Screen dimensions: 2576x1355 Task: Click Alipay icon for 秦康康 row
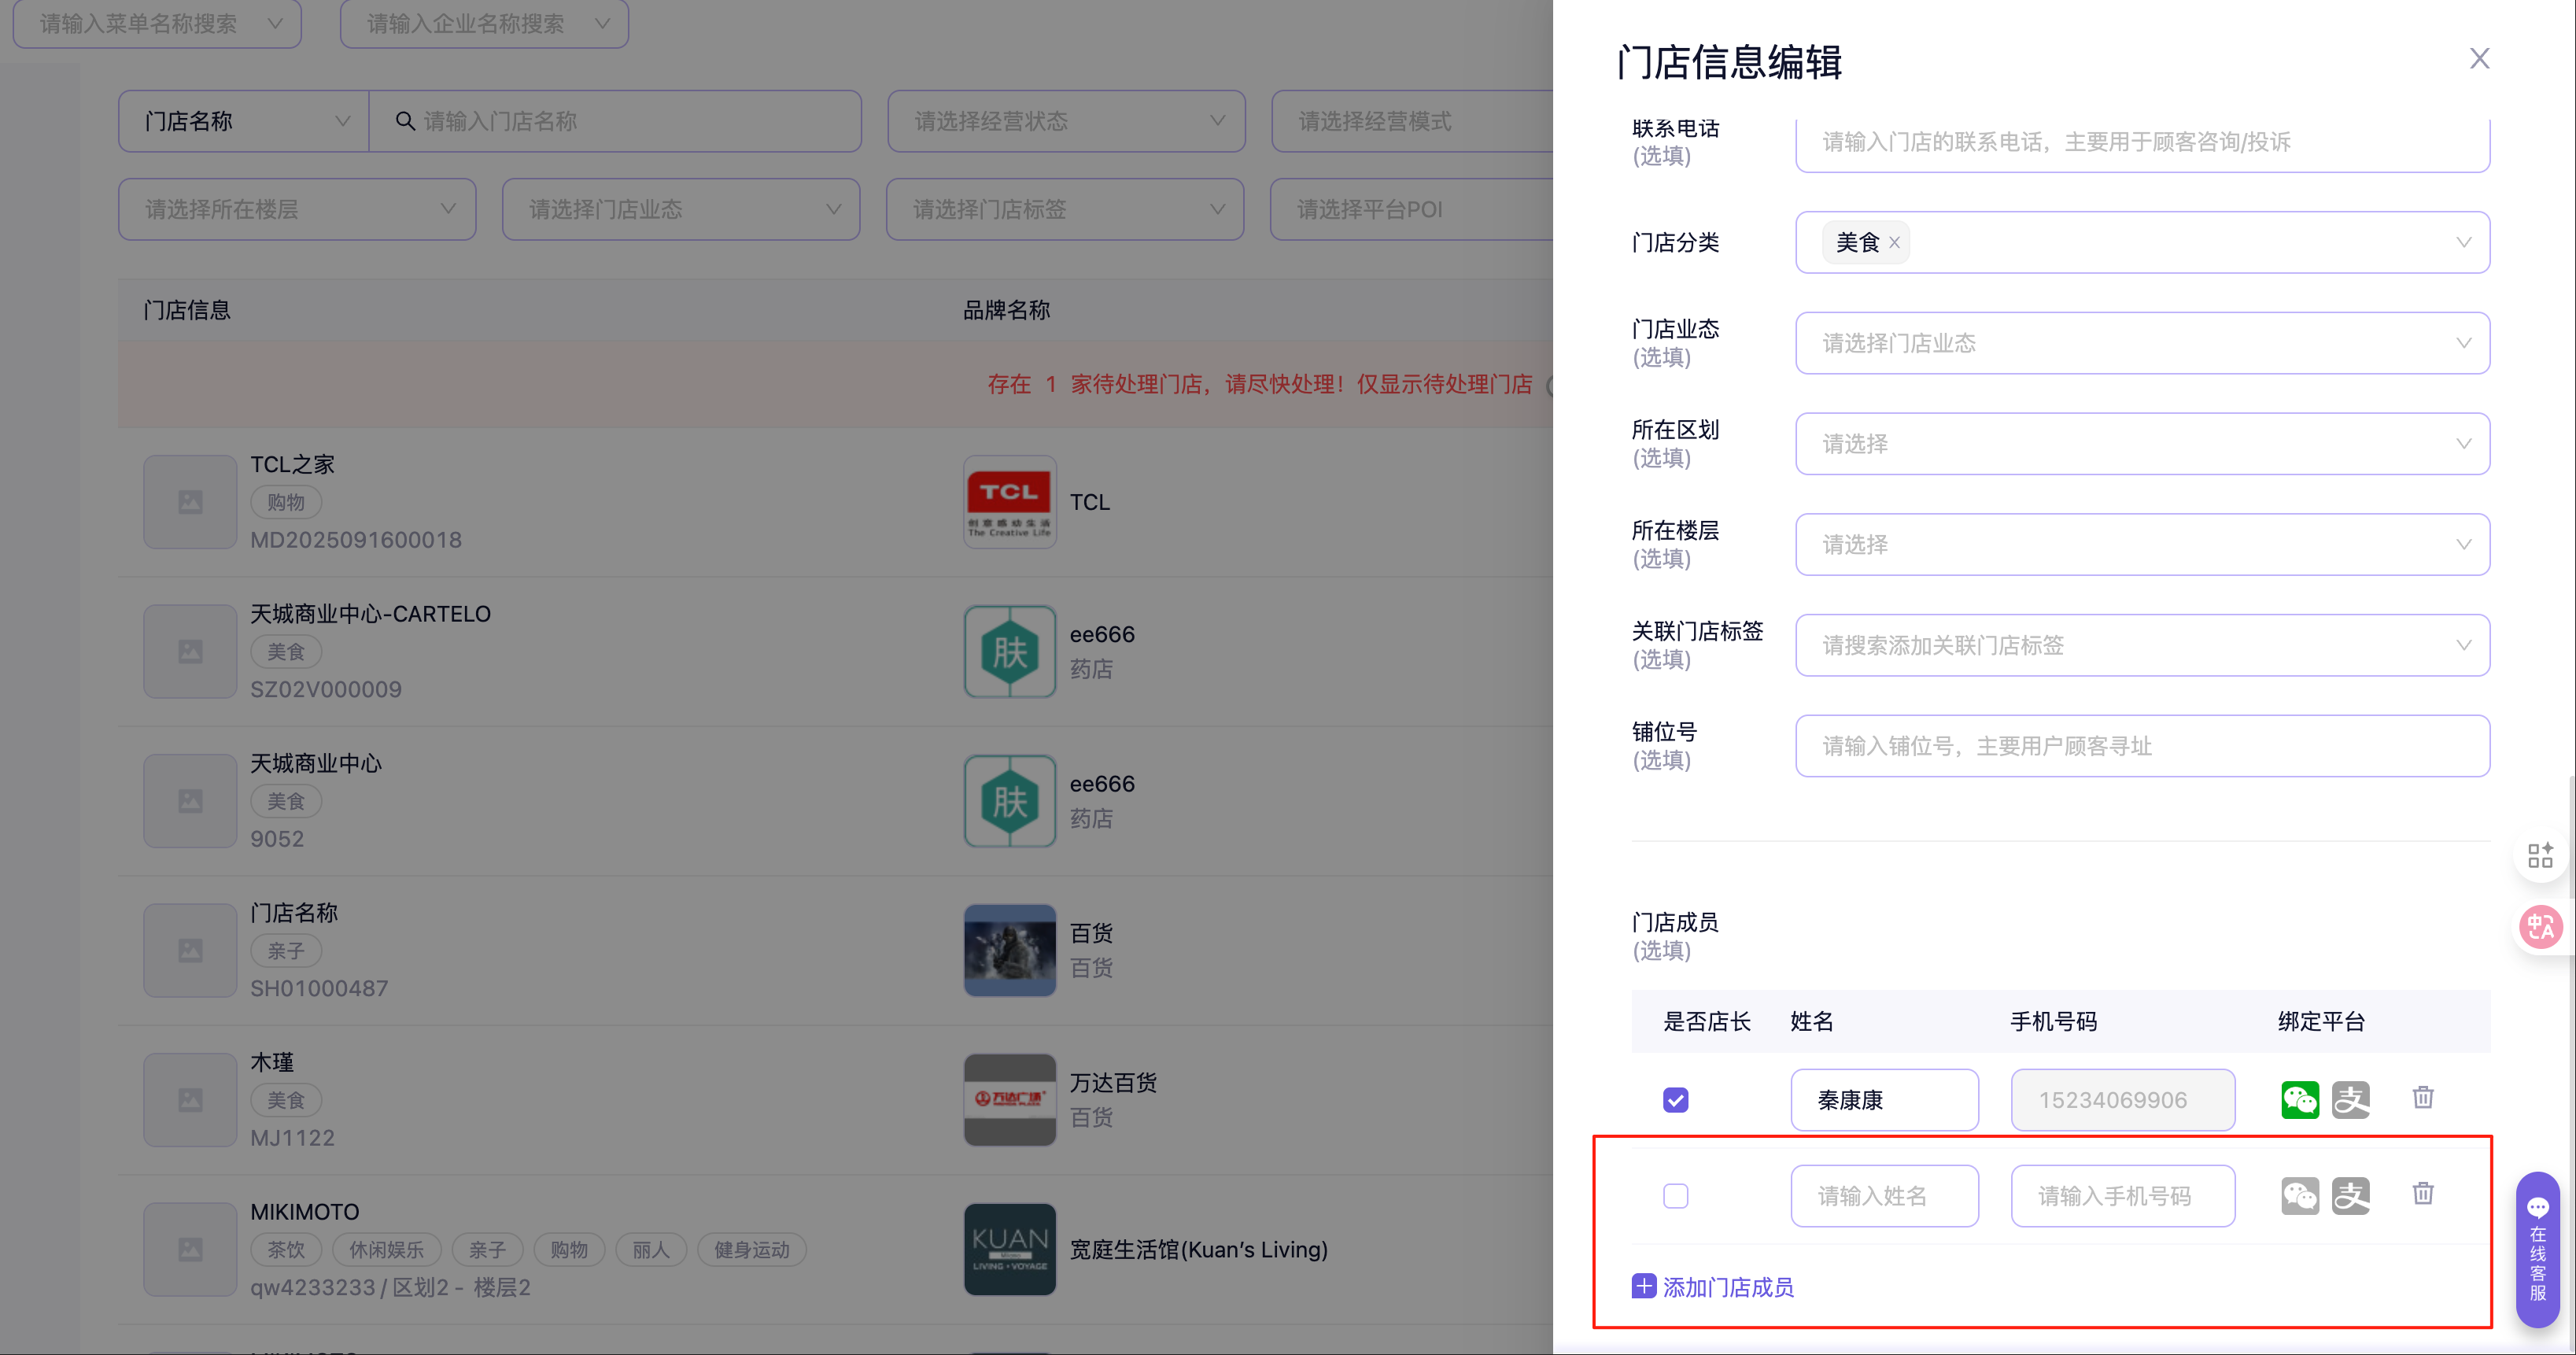tap(2350, 1099)
